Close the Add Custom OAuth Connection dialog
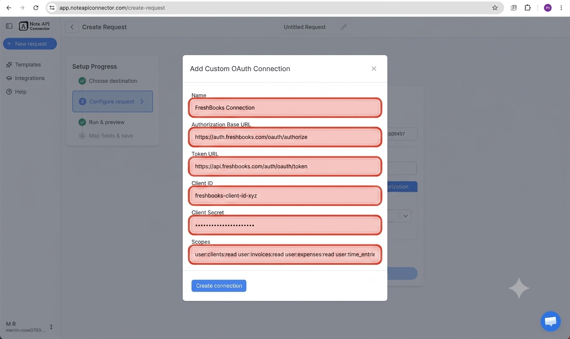 pos(374,69)
